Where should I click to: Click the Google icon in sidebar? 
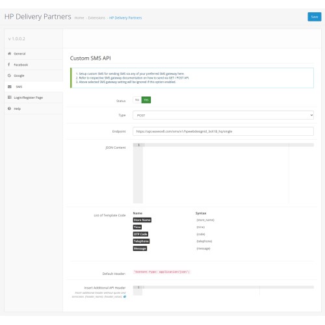tap(9, 75)
